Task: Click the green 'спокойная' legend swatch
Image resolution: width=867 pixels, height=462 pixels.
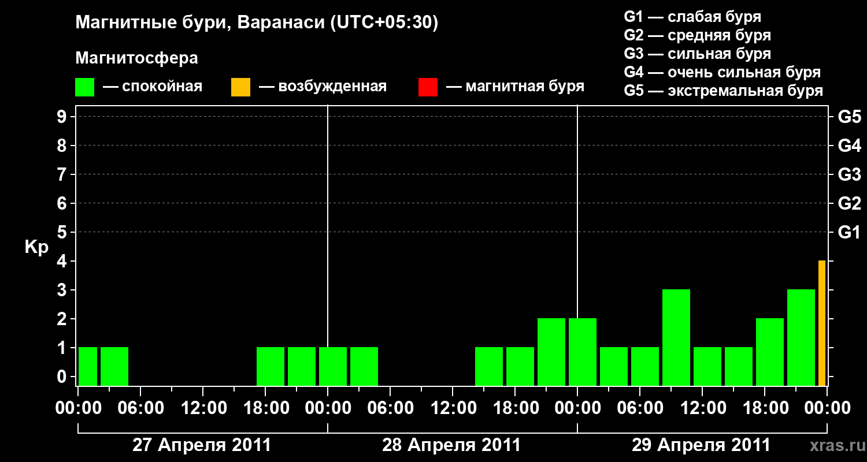Action: pyautogui.click(x=84, y=87)
